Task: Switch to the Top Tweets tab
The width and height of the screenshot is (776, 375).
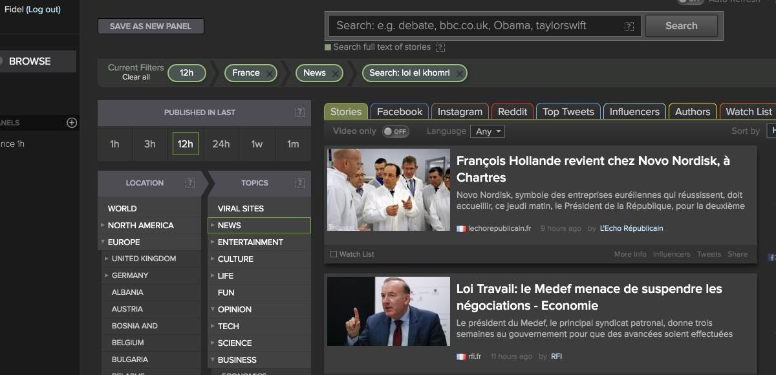Action: click(568, 111)
